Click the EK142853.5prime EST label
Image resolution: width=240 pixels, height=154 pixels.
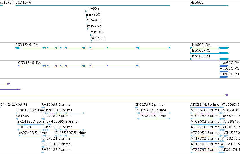point(33,122)
